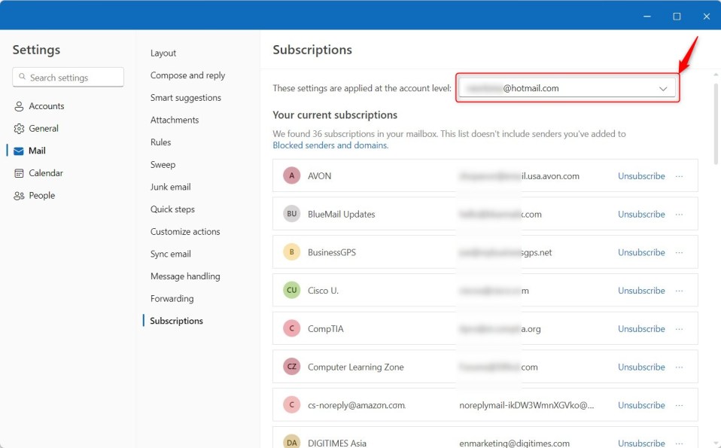
Task: Click the Cisco U. name text
Action: [324, 291]
